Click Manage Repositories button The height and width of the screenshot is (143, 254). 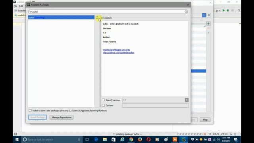point(62,118)
